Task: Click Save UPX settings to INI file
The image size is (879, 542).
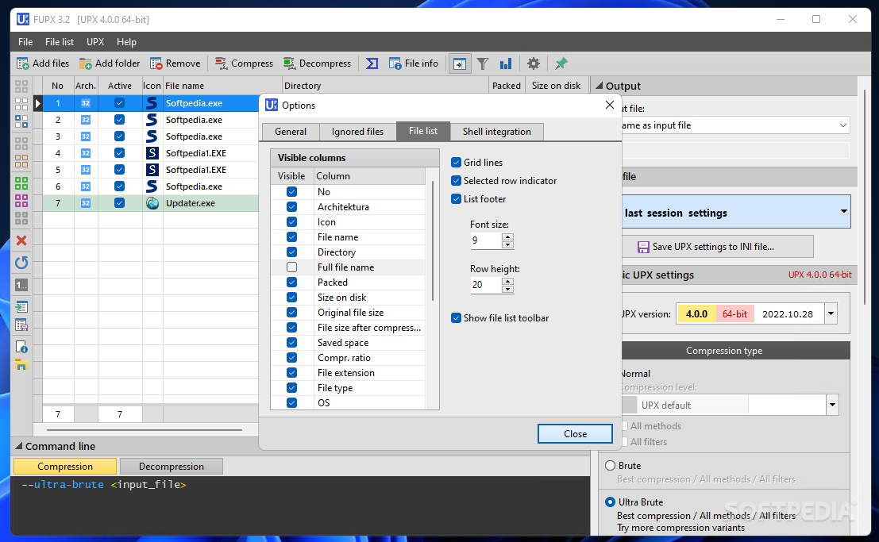Action: [x=718, y=247]
